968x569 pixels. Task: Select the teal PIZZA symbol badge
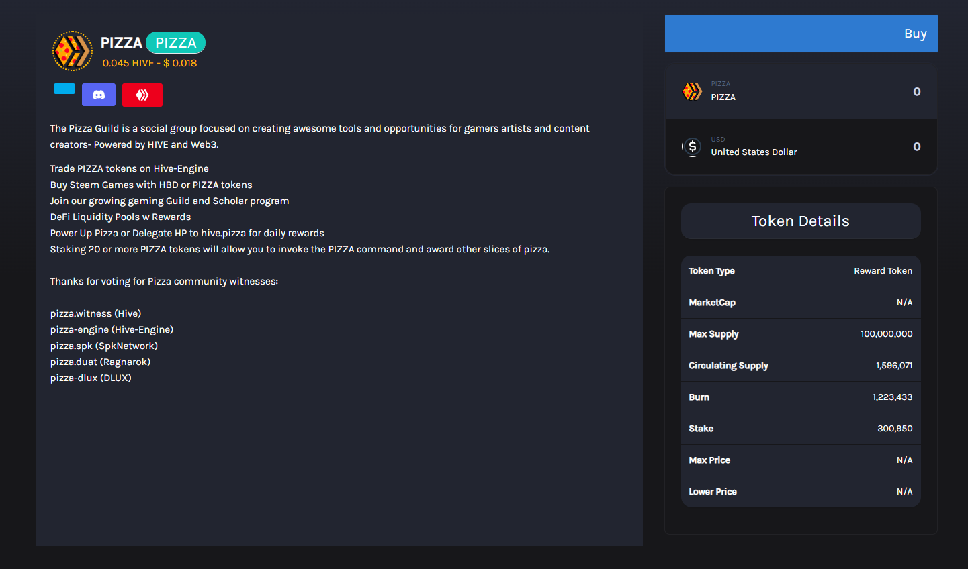coord(175,43)
